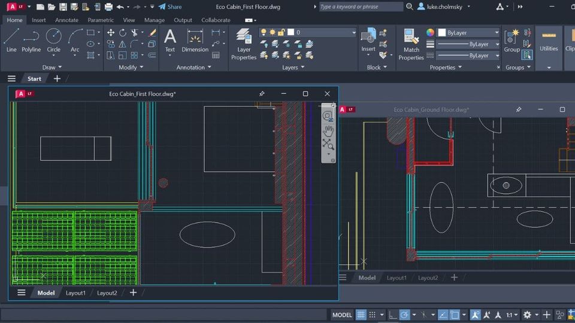Click the object color wheel icon
The image size is (575, 323).
click(430, 32)
